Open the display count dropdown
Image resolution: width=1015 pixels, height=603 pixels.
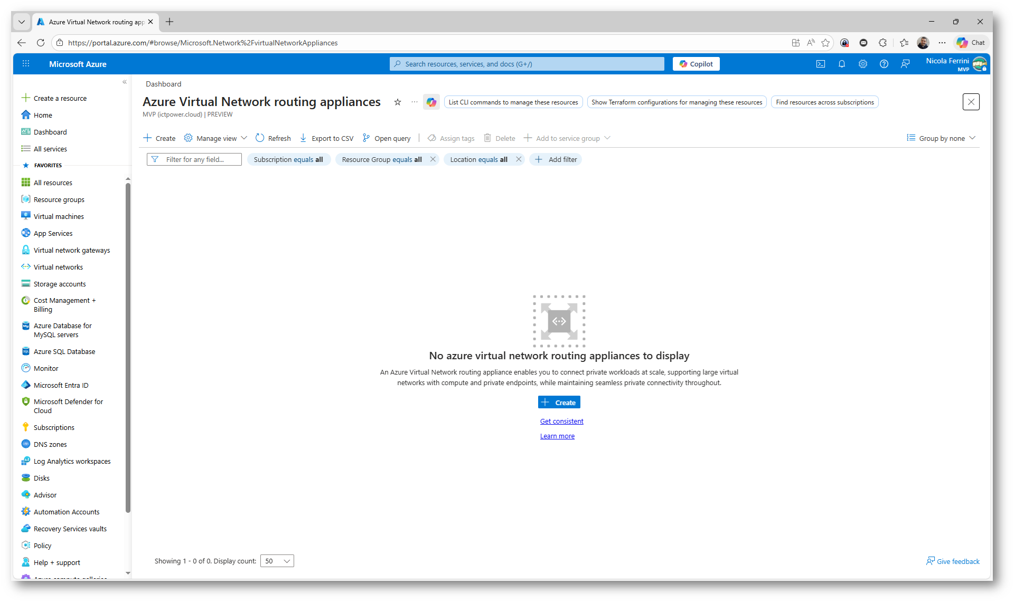pyautogui.click(x=277, y=561)
